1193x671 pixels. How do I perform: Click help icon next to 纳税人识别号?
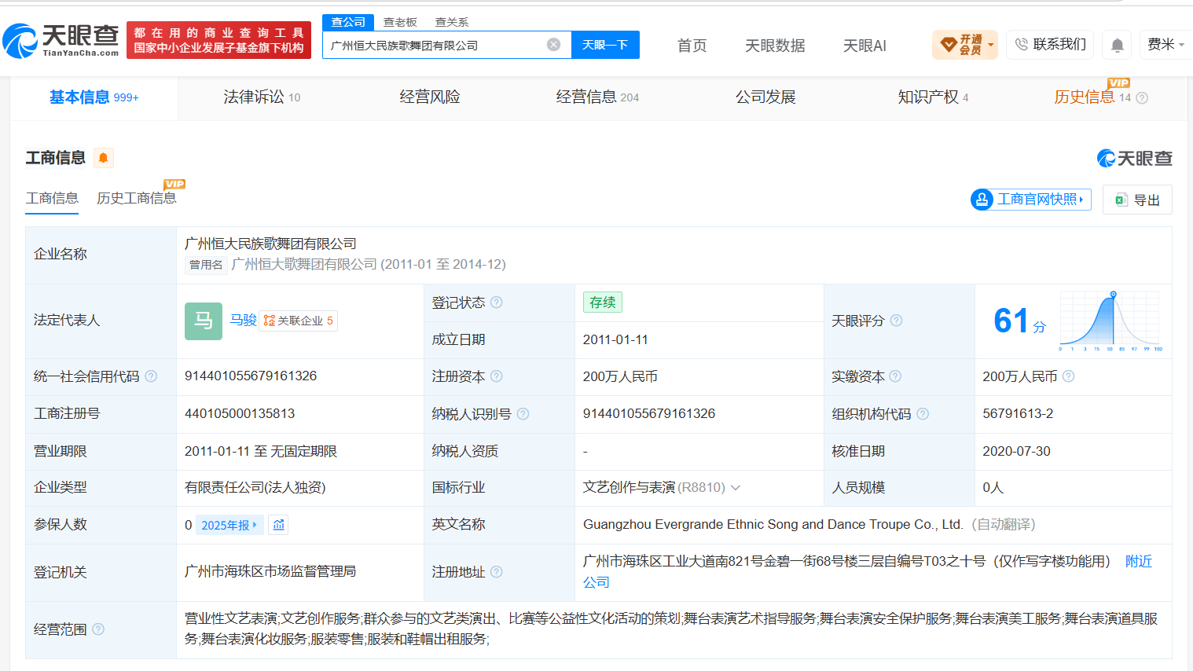click(523, 414)
